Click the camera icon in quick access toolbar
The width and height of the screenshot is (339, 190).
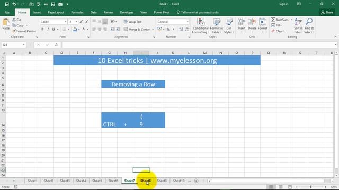(x=60, y=4)
